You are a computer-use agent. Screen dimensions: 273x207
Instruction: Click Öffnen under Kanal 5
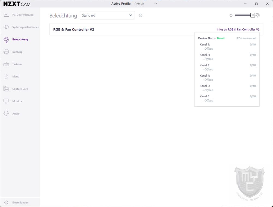pos(209,90)
